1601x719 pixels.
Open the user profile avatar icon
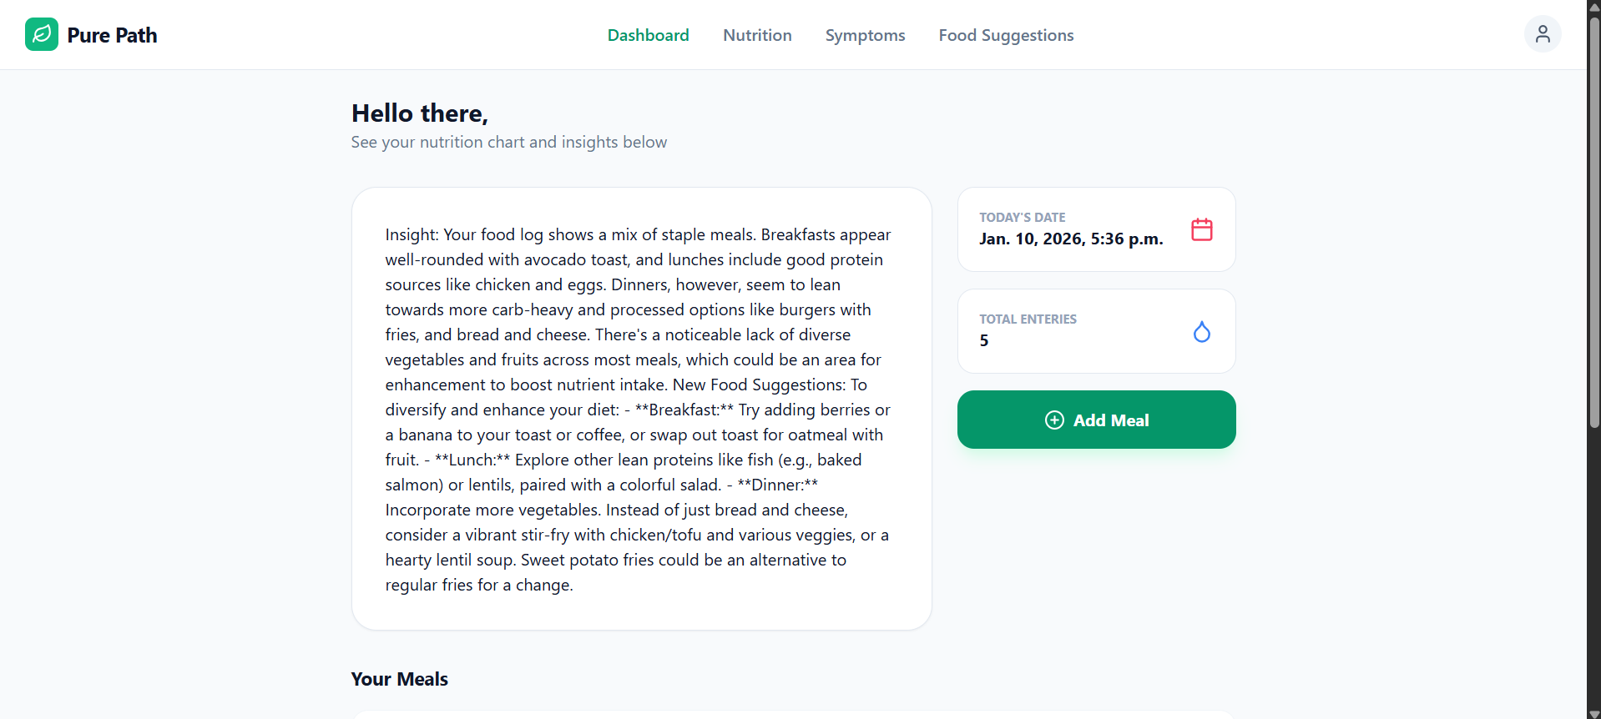(x=1542, y=34)
